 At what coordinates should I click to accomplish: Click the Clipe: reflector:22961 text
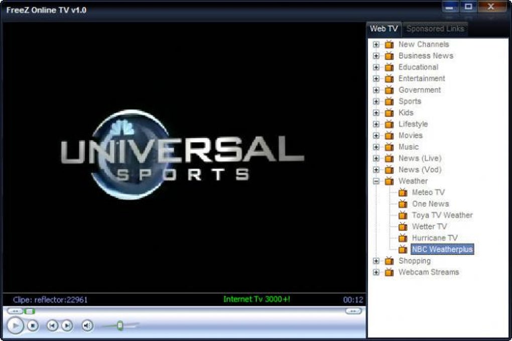pos(50,299)
